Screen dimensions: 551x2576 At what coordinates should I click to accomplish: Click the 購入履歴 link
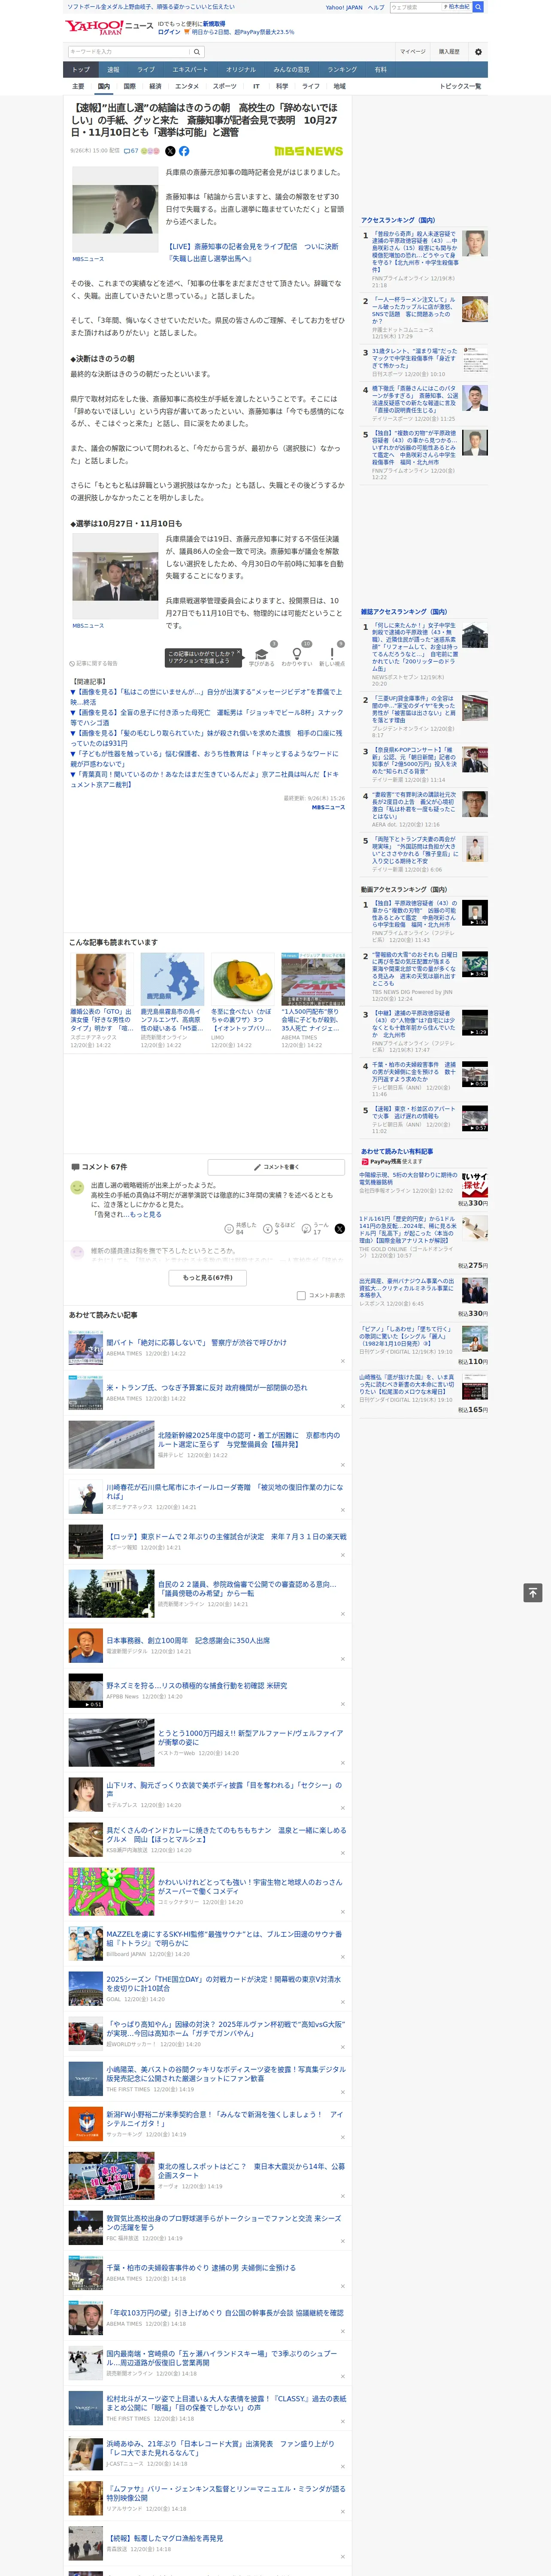449,52
